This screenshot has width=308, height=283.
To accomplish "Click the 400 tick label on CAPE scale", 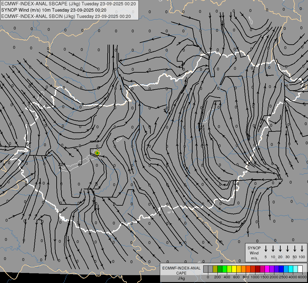I will (x=227, y=277).
